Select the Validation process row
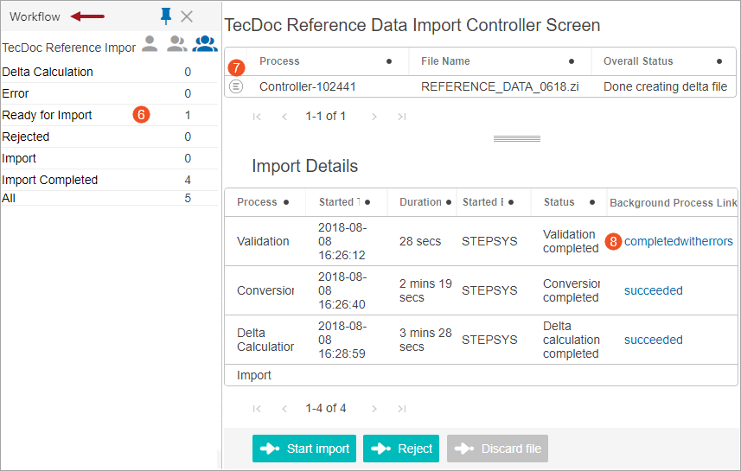This screenshot has height=471, width=741. click(x=481, y=241)
